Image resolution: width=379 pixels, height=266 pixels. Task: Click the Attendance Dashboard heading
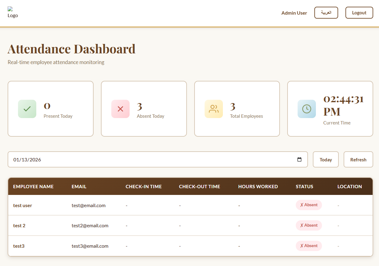pos(71,49)
